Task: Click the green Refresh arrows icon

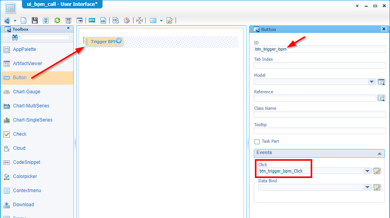Action: click(57, 20)
